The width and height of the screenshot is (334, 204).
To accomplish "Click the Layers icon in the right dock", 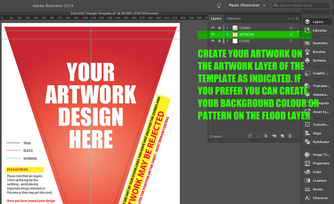I will pos(307,21).
